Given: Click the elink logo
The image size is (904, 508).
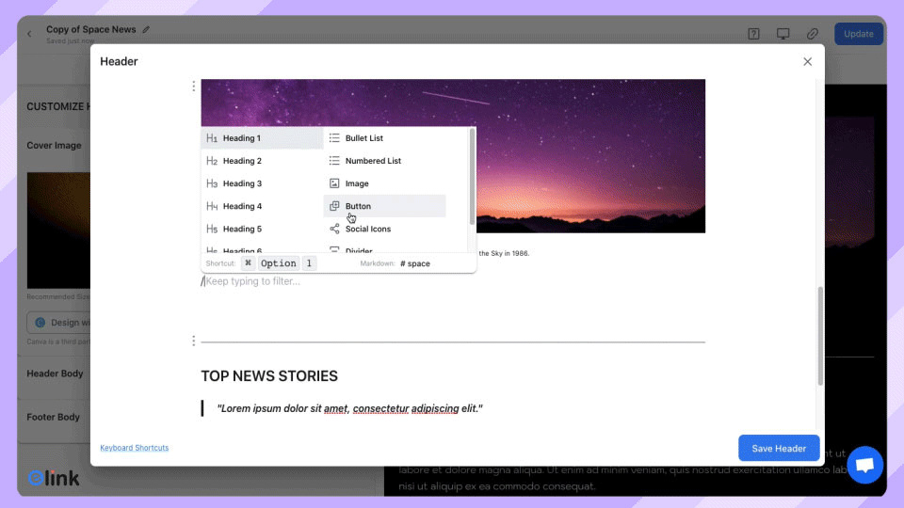Looking at the screenshot, I should tap(54, 478).
